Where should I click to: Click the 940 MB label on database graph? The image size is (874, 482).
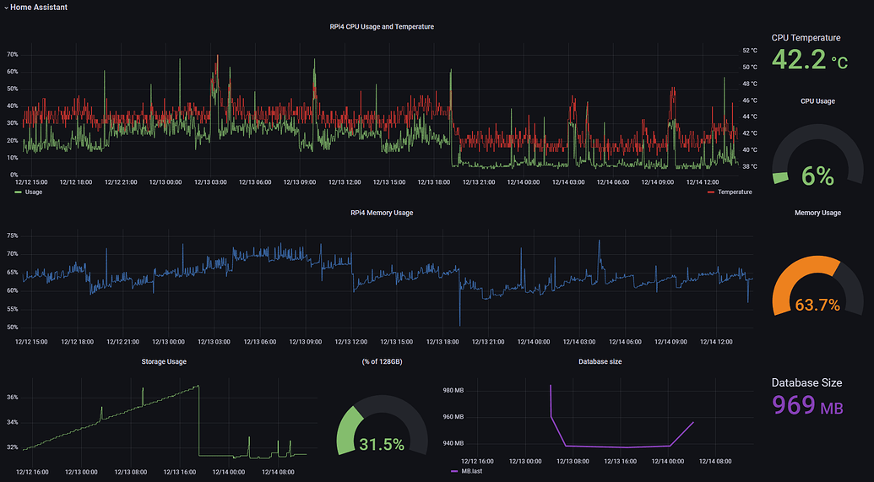click(453, 443)
